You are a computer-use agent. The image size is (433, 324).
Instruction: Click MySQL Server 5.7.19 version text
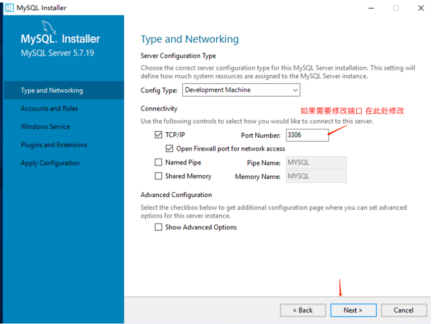coord(57,53)
